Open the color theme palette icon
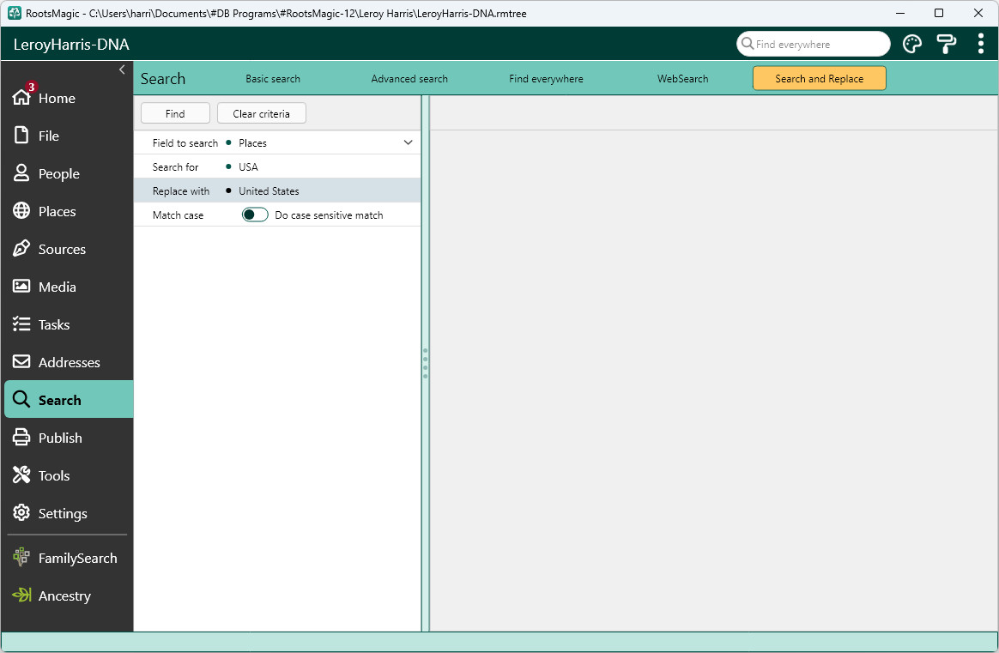999x653 pixels. 912,44
